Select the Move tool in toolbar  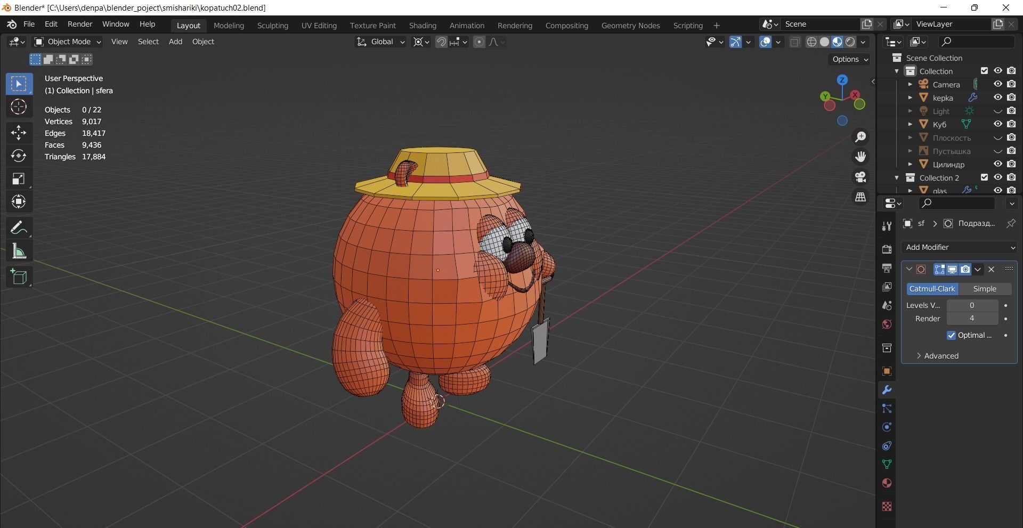pos(19,132)
